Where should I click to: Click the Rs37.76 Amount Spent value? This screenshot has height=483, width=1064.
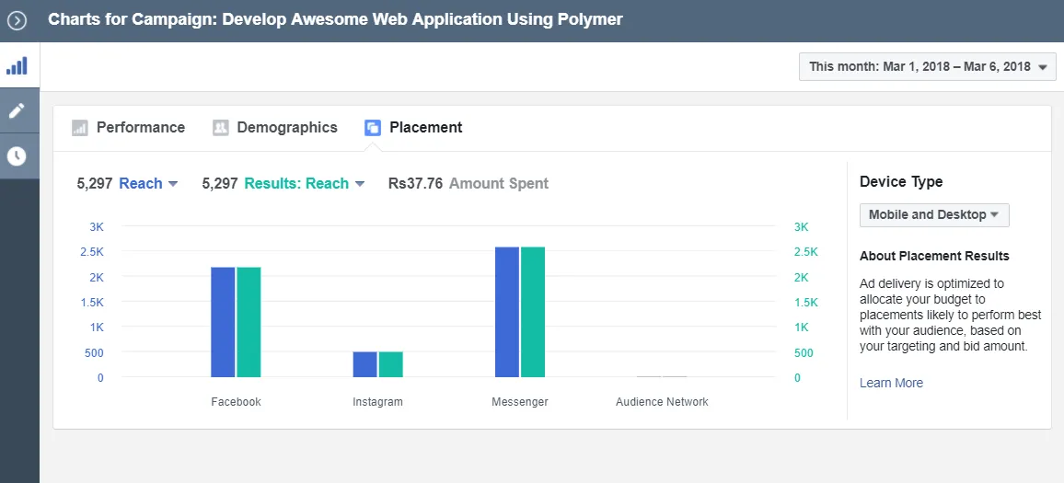tap(468, 183)
